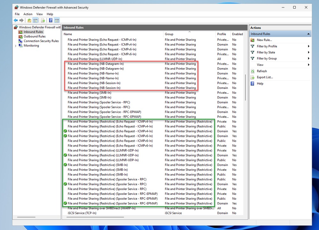Click the New Rule icon in Actions
This screenshot has width=319, height=230.
253,40
